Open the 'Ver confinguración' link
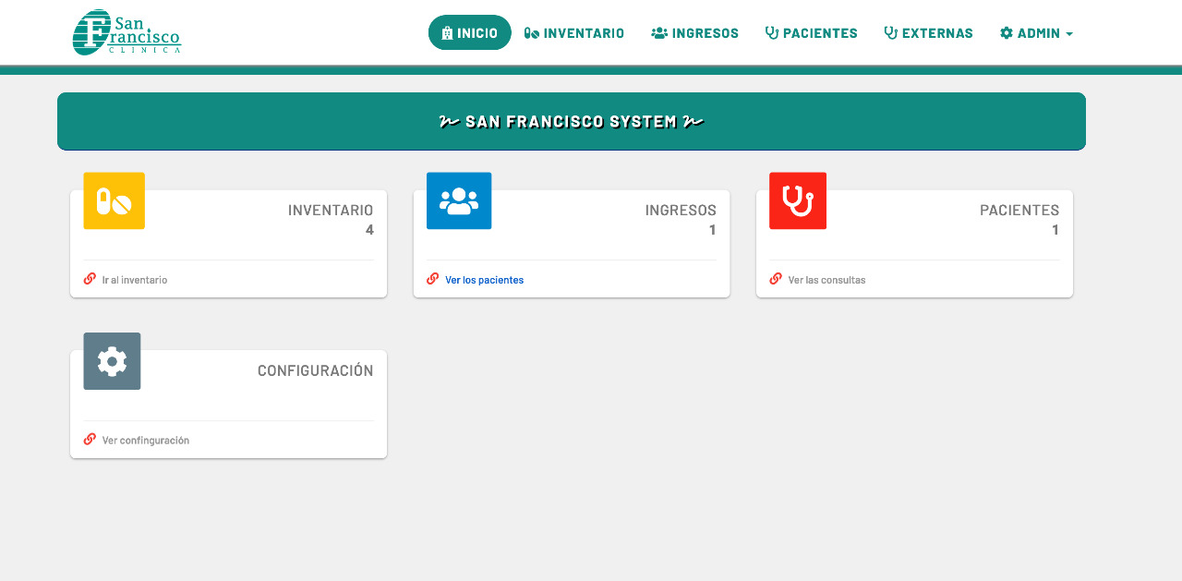1182x581 pixels. point(146,441)
